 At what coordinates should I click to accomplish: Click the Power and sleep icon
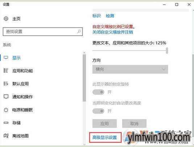(6, 110)
